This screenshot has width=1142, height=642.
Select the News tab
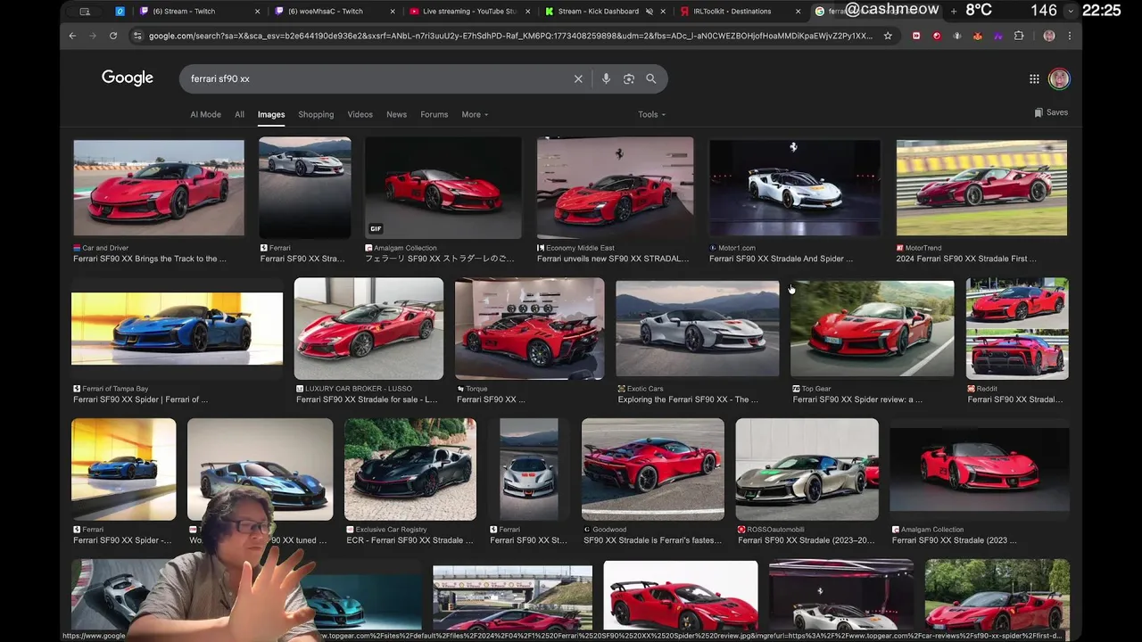[396, 114]
